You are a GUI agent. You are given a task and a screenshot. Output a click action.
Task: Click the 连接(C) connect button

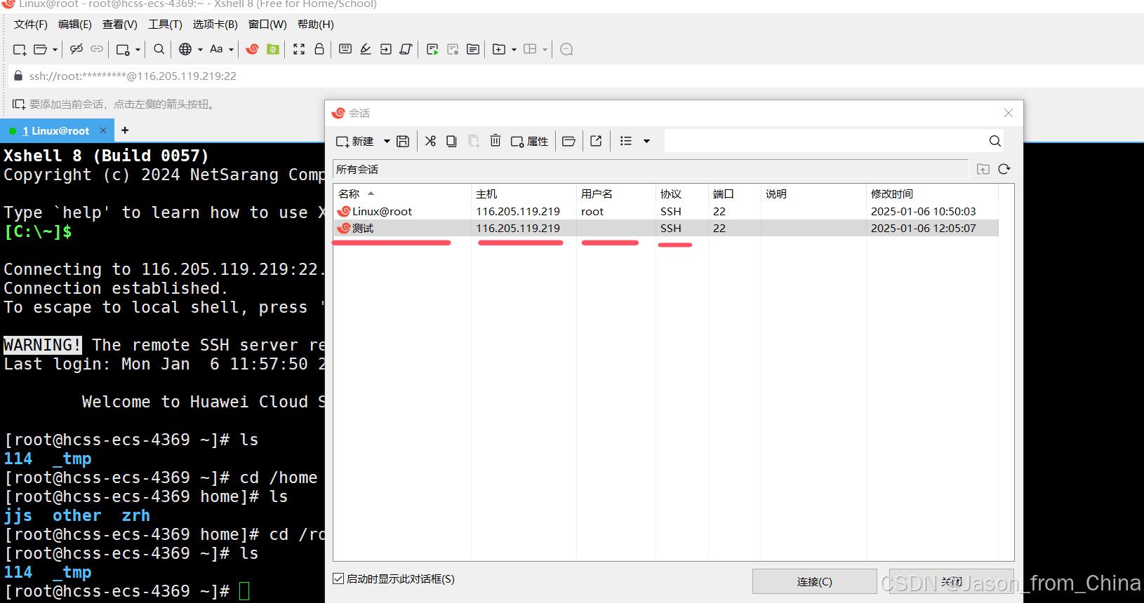[814, 581]
